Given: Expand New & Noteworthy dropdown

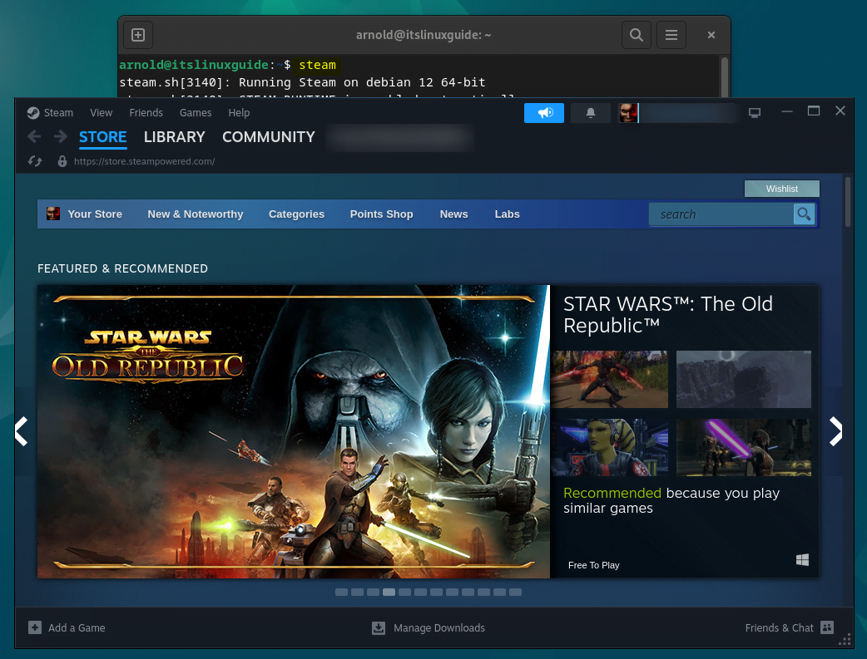Looking at the screenshot, I should pyautogui.click(x=196, y=214).
